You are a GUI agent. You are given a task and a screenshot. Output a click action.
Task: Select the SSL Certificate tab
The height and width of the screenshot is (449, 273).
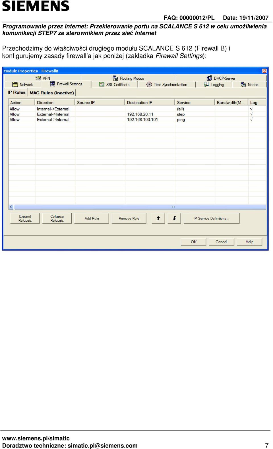click(114, 84)
